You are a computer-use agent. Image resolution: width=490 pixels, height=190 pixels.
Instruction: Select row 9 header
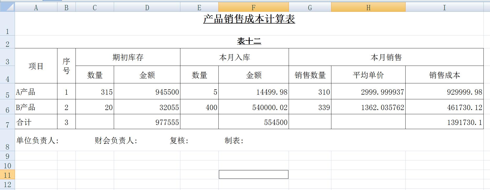[x=7, y=156]
